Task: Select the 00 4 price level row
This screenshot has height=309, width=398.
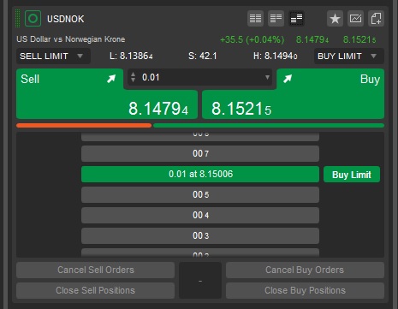Action: [x=200, y=215]
